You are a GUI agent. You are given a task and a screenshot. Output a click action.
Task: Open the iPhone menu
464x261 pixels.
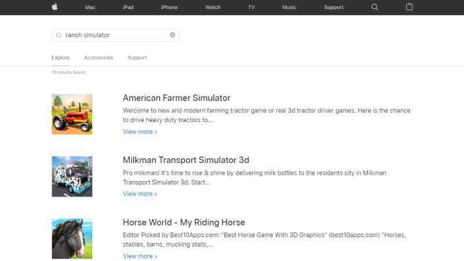(x=169, y=8)
